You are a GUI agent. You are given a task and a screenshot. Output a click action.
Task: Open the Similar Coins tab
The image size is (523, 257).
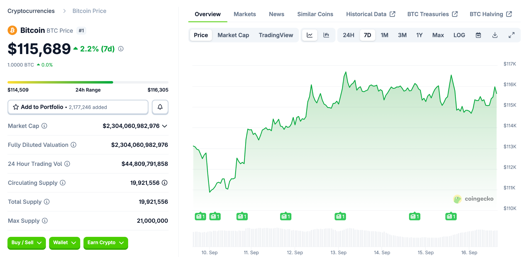pyautogui.click(x=315, y=14)
